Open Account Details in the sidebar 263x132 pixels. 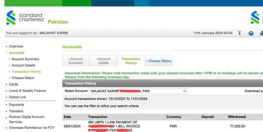pos(23,65)
